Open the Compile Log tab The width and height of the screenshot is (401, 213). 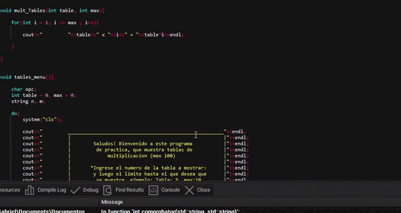coord(46,190)
